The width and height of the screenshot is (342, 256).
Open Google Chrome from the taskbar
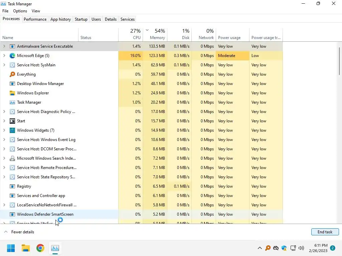tap(40, 248)
